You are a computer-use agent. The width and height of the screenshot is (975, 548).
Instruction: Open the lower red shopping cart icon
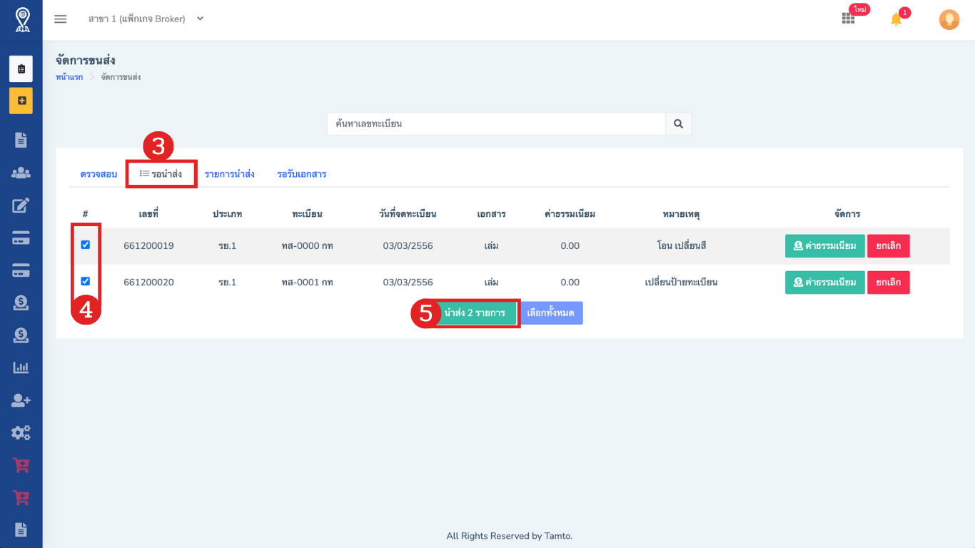click(21, 497)
